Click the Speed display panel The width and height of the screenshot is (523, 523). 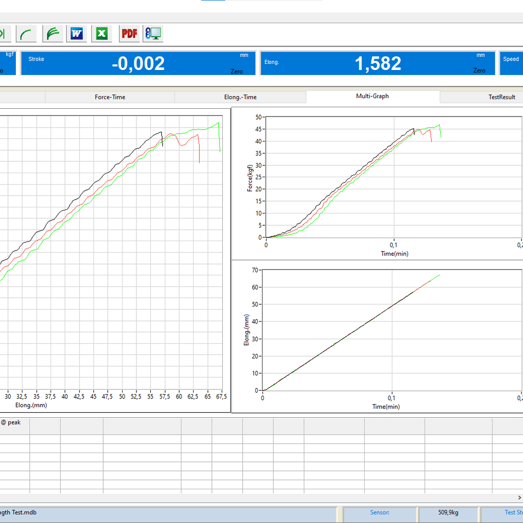pyautogui.click(x=511, y=63)
